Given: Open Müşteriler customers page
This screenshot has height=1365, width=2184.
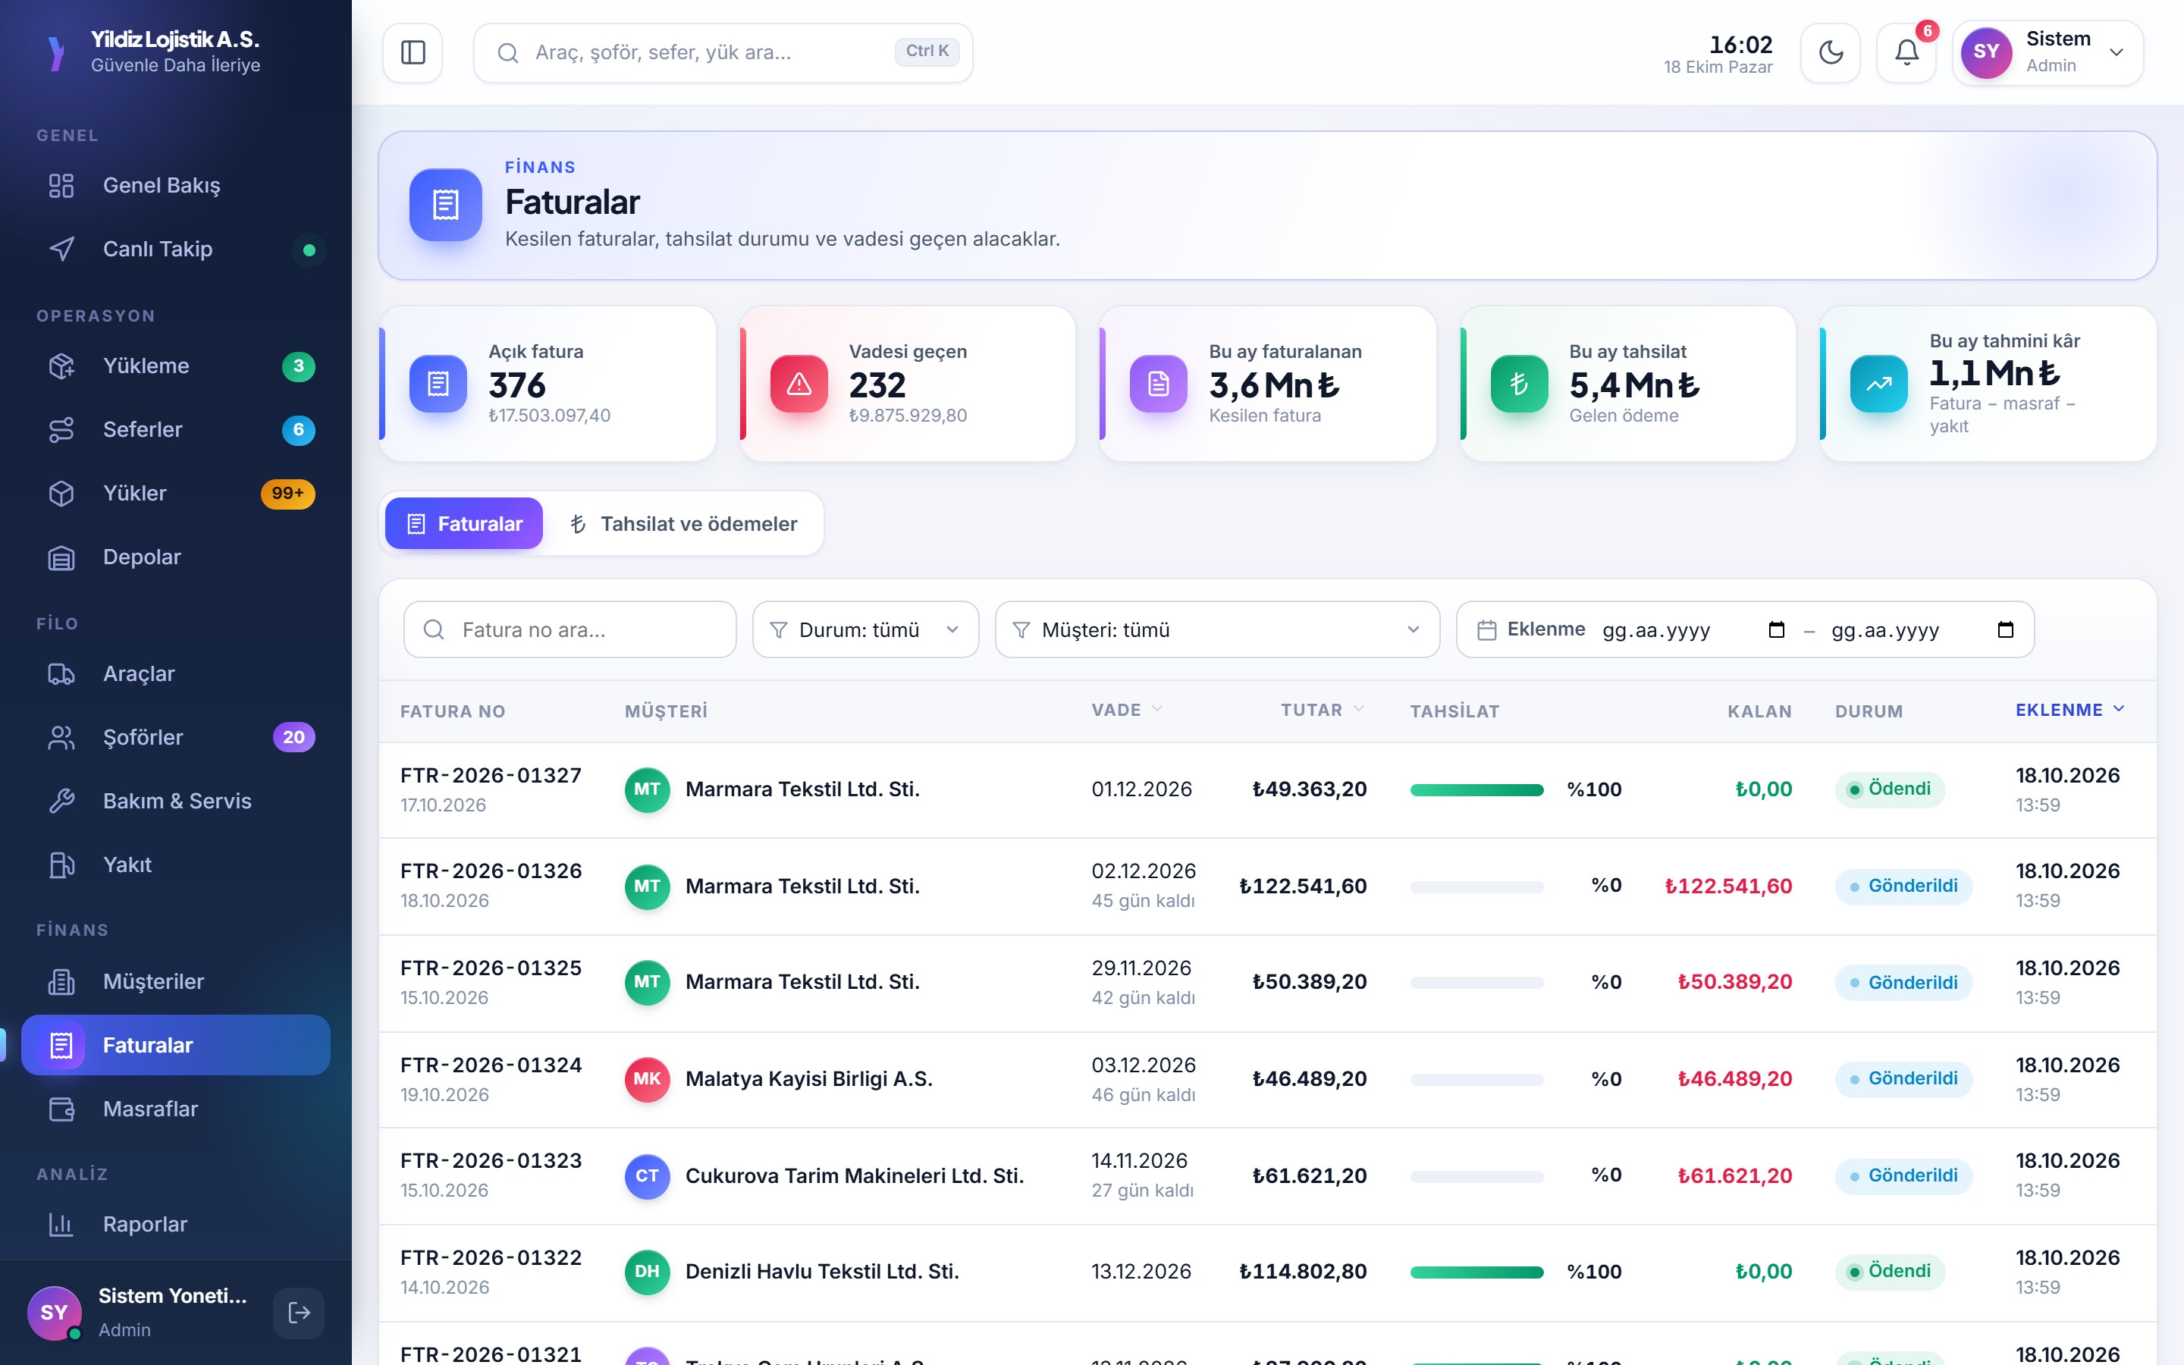Looking at the screenshot, I should pyautogui.click(x=176, y=982).
